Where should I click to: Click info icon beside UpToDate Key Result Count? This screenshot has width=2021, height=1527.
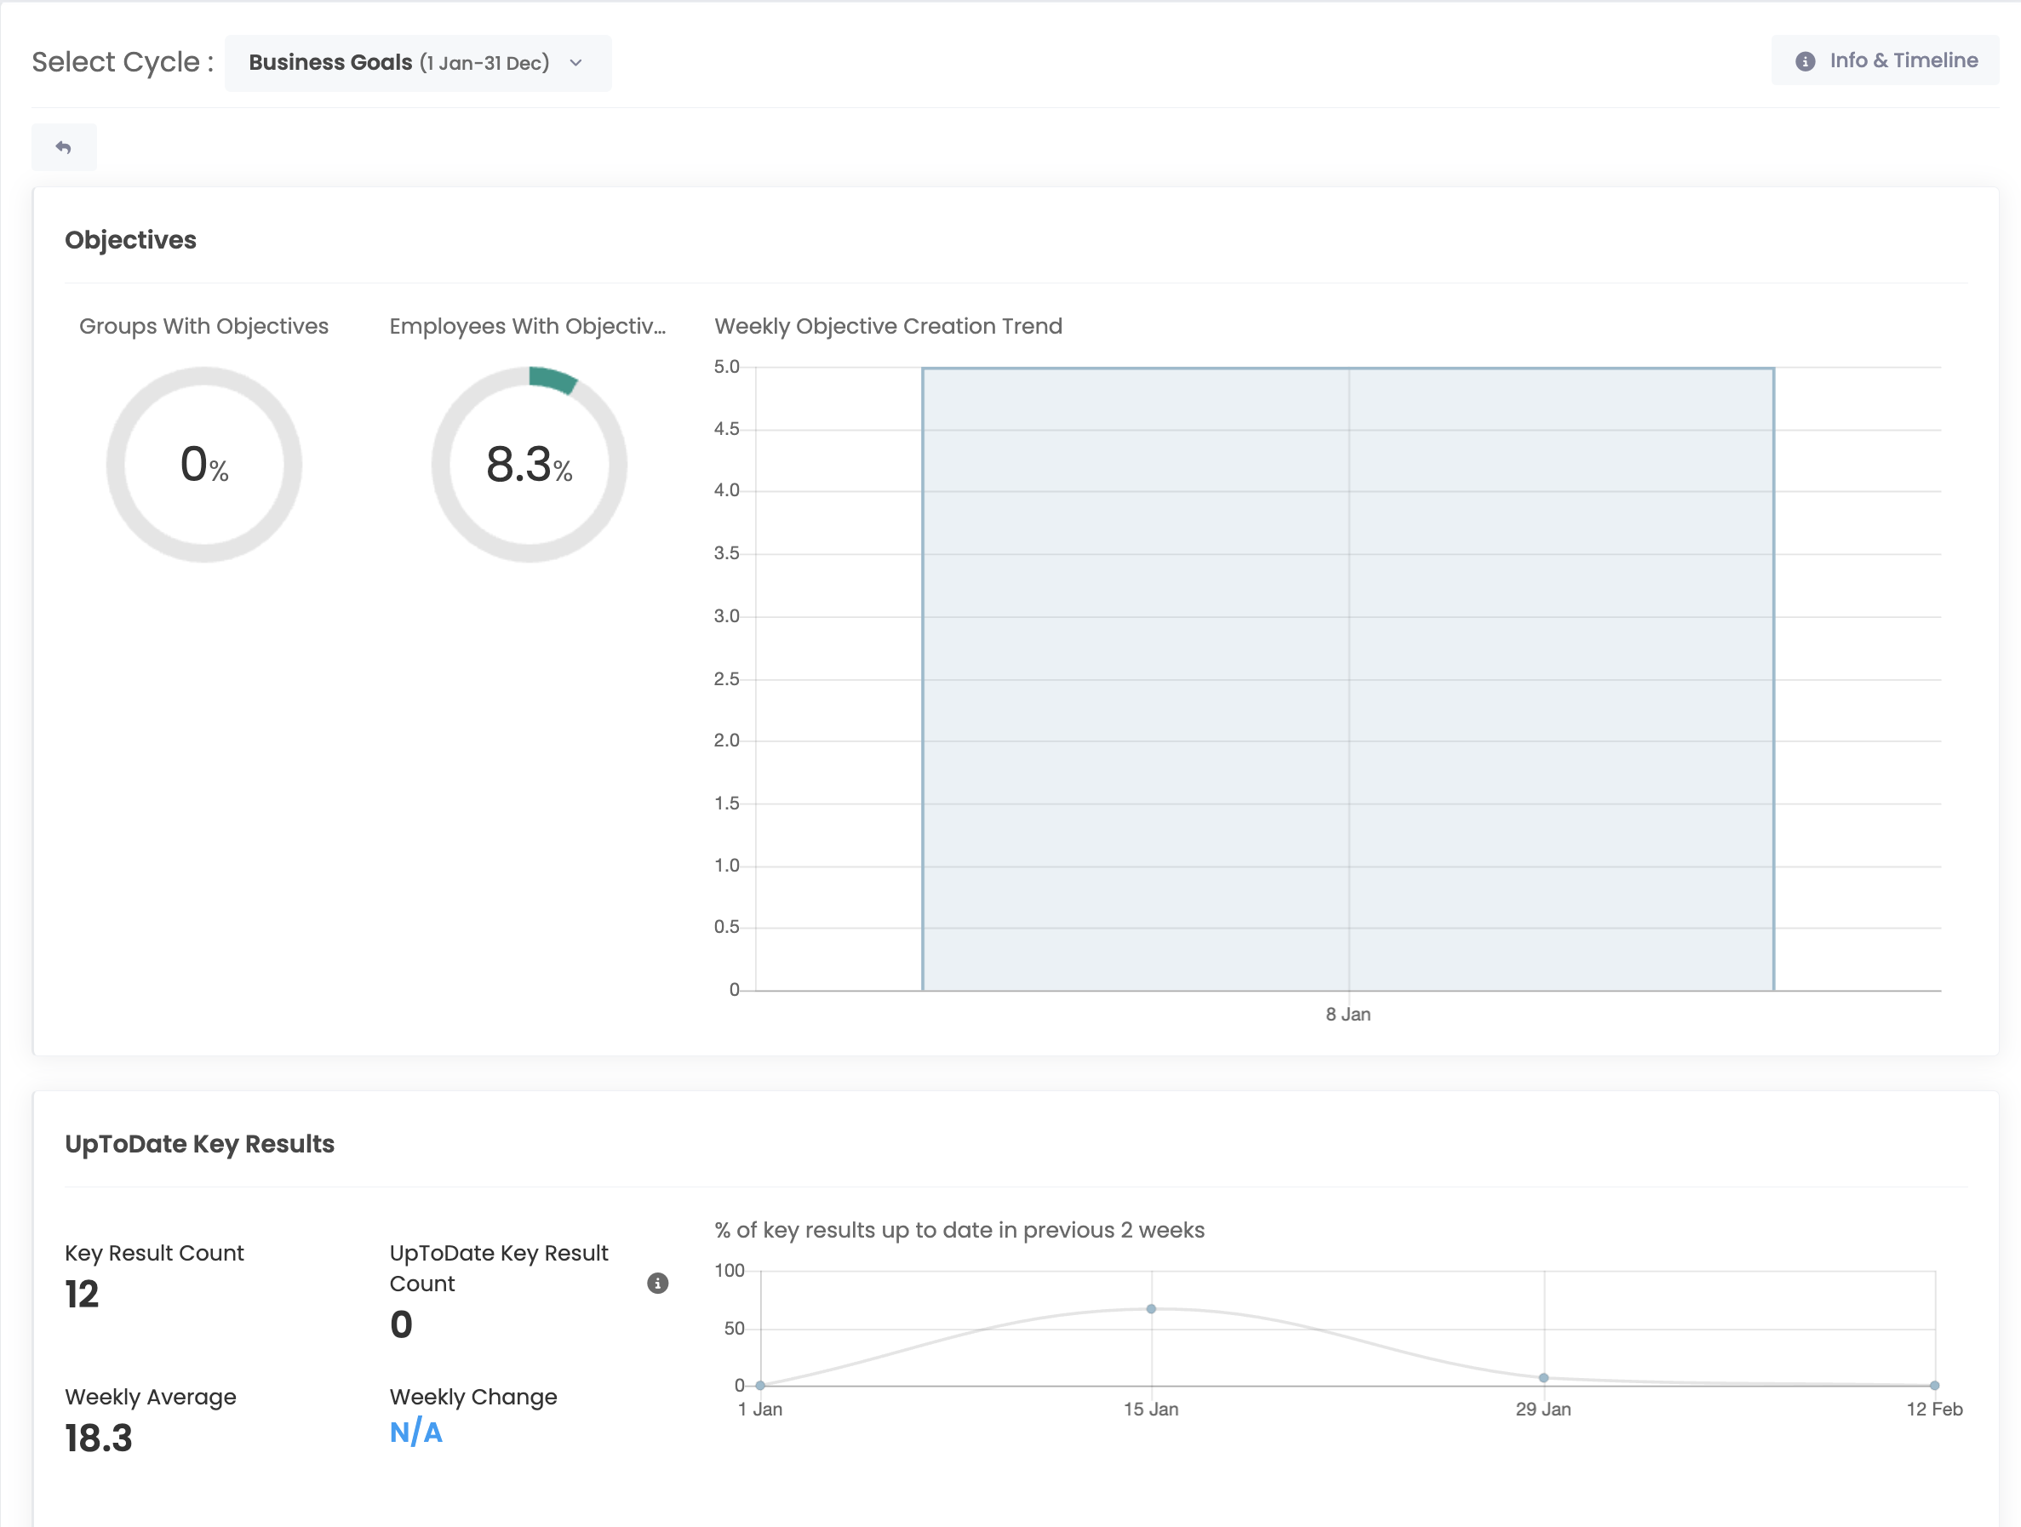pos(657,1284)
